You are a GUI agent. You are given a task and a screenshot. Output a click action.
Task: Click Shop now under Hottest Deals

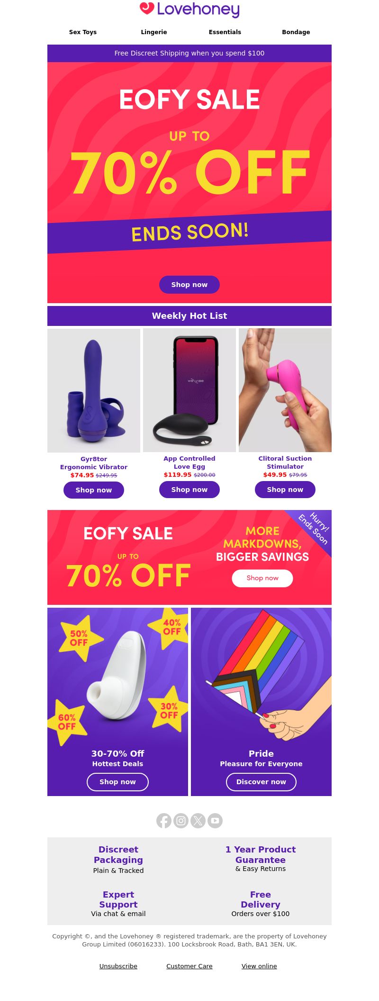pyautogui.click(x=117, y=782)
